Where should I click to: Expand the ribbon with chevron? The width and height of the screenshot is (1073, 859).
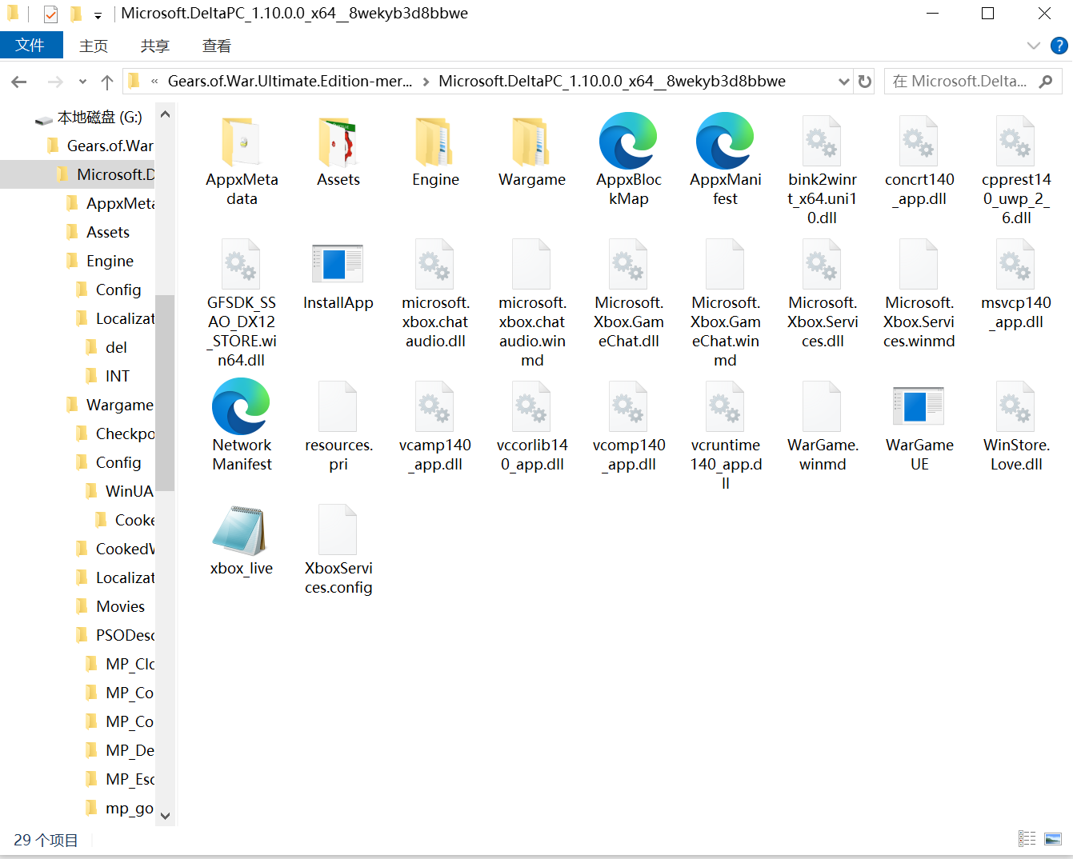(x=1033, y=46)
